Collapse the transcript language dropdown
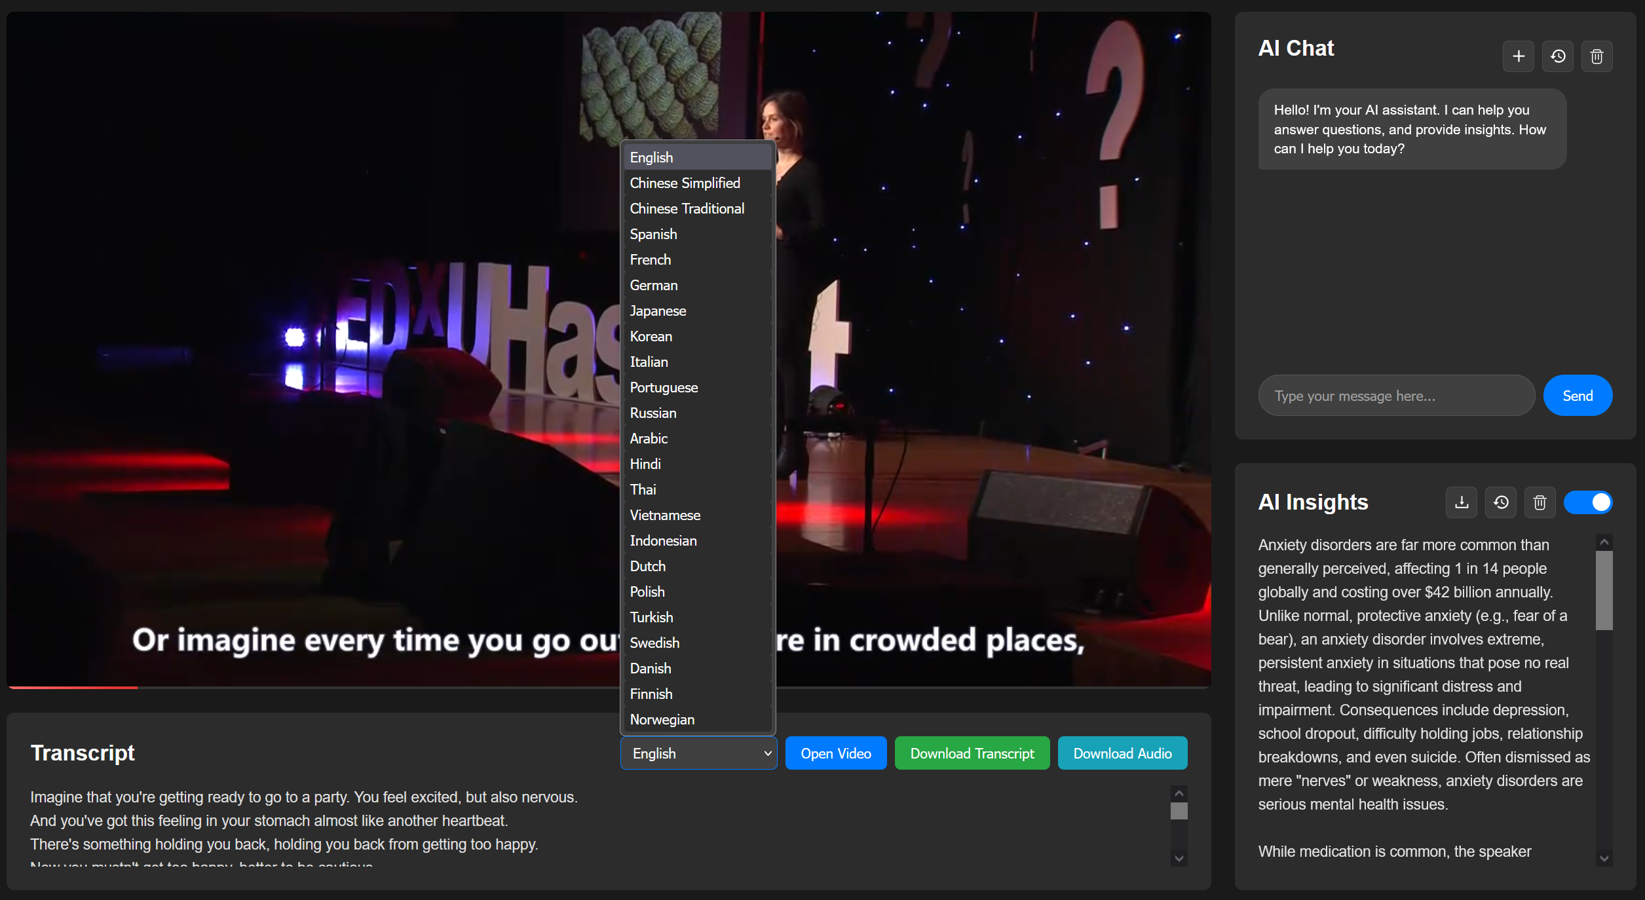 coord(698,753)
